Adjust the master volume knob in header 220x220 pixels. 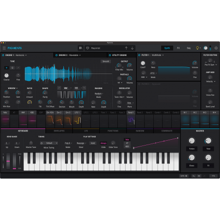pos(205,48)
